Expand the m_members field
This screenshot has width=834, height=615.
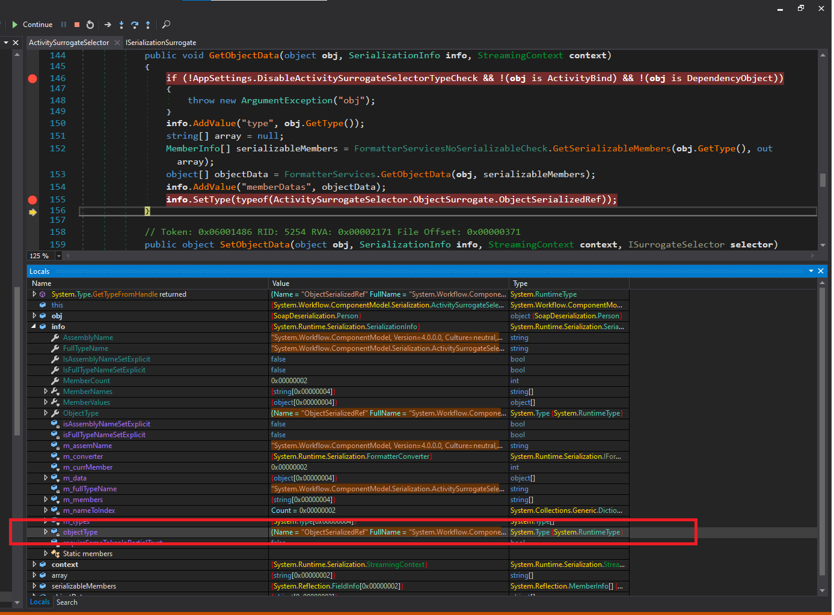[46, 500]
